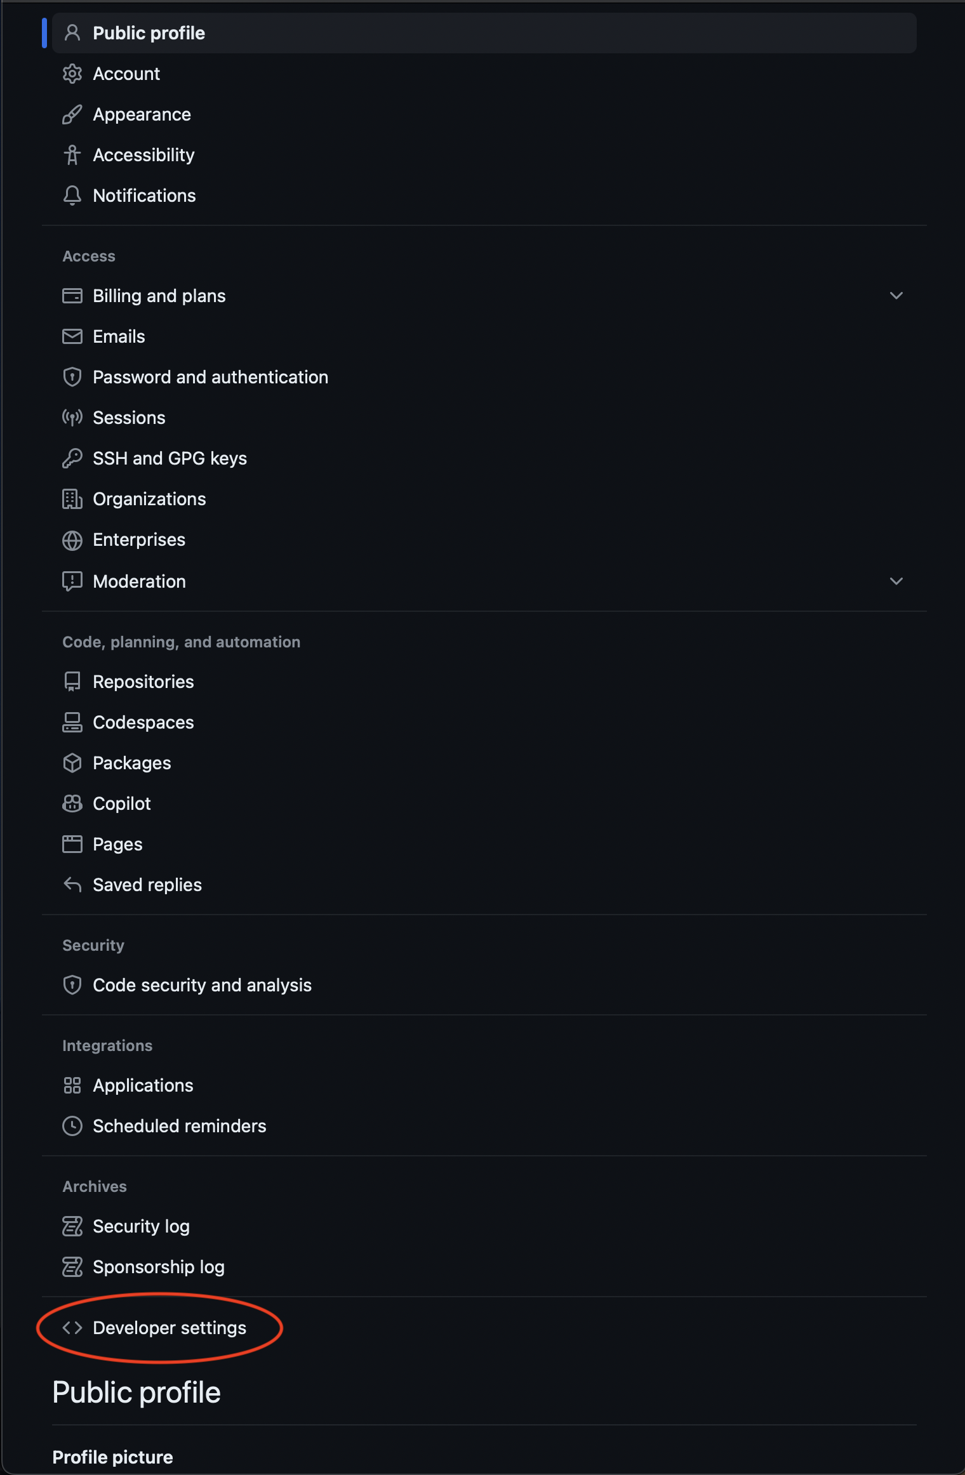965x1475 pixels.
Task: Click the code brackets icon for Developer settings
Action: coord(72,1328)
